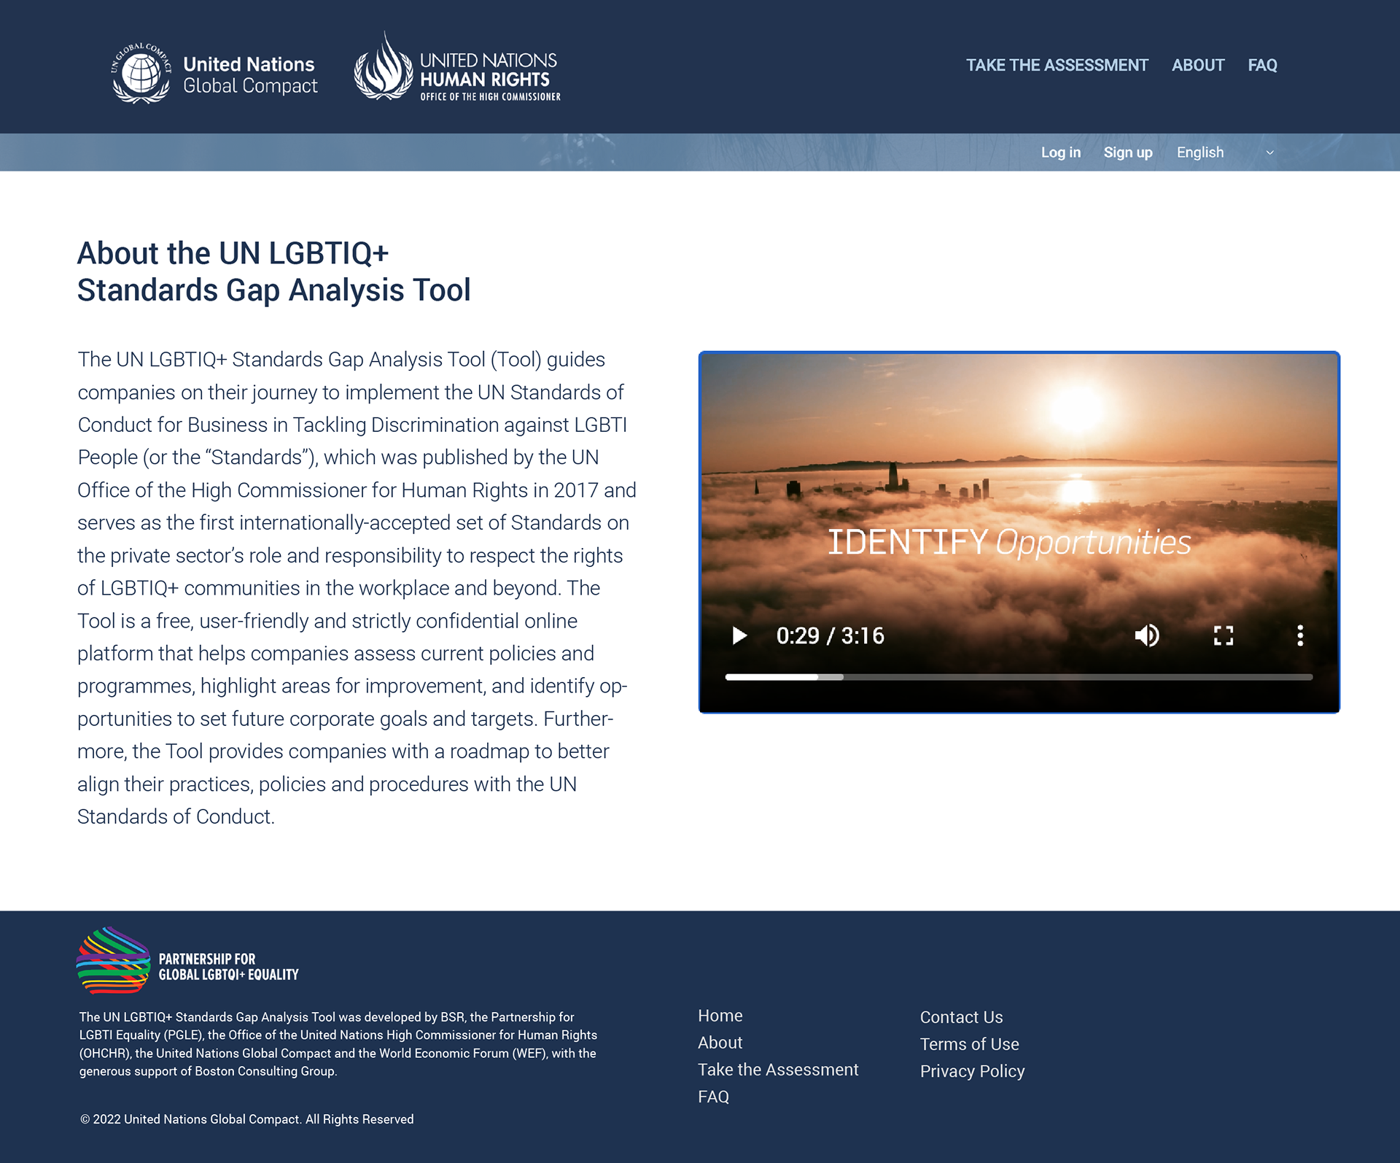Click the 2022 copyright notice text
The image size is (1400, 1163).
(246, 1119)
